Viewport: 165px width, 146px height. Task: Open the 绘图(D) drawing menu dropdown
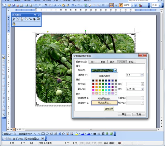[8, 134]
